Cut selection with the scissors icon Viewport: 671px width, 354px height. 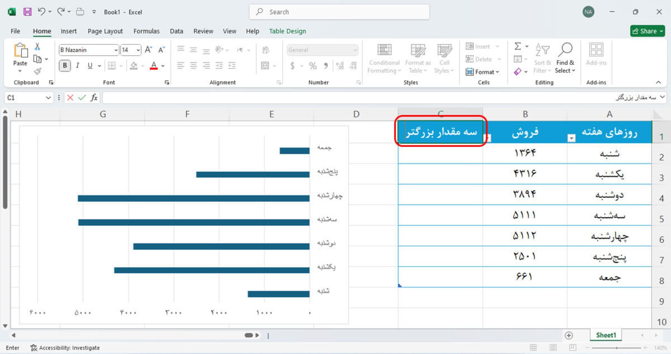(37, 46)
